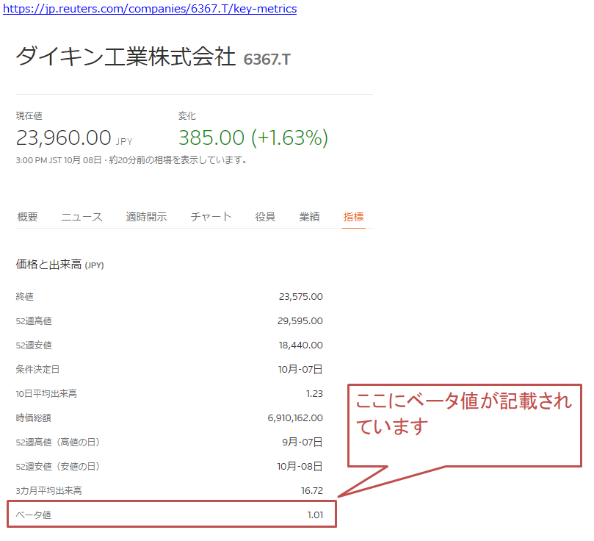Click the 終値 row label
This screenshot has width=594, height=541.
pos(25,296)
